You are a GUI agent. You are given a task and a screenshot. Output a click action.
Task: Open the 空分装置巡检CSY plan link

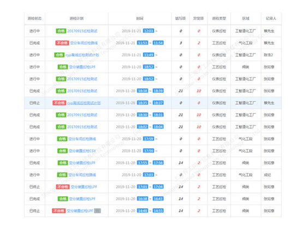pyautogui.click(x=82, y=151)
